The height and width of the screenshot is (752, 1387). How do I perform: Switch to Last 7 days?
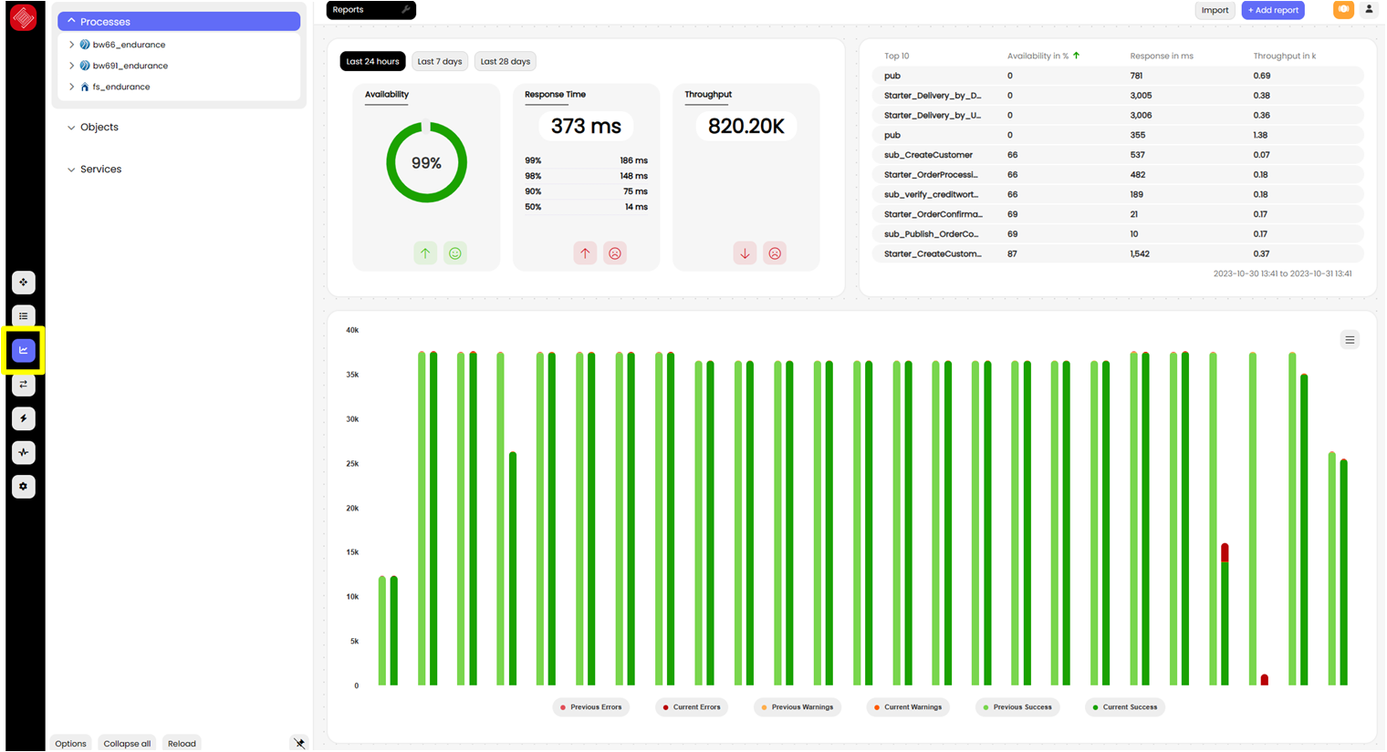440,61
